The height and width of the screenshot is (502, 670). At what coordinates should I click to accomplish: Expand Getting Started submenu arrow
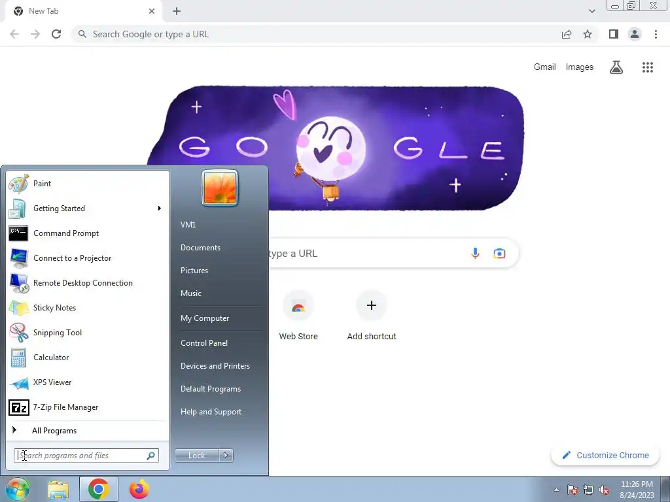(x=160, y=209)
